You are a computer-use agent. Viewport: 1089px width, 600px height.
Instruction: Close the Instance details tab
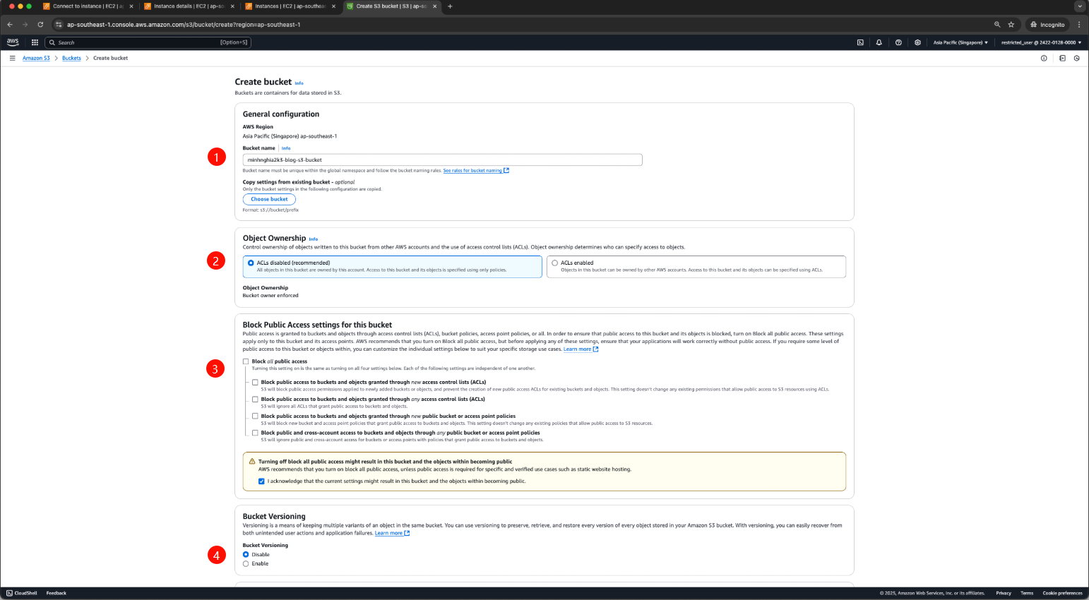click(232, 6)
